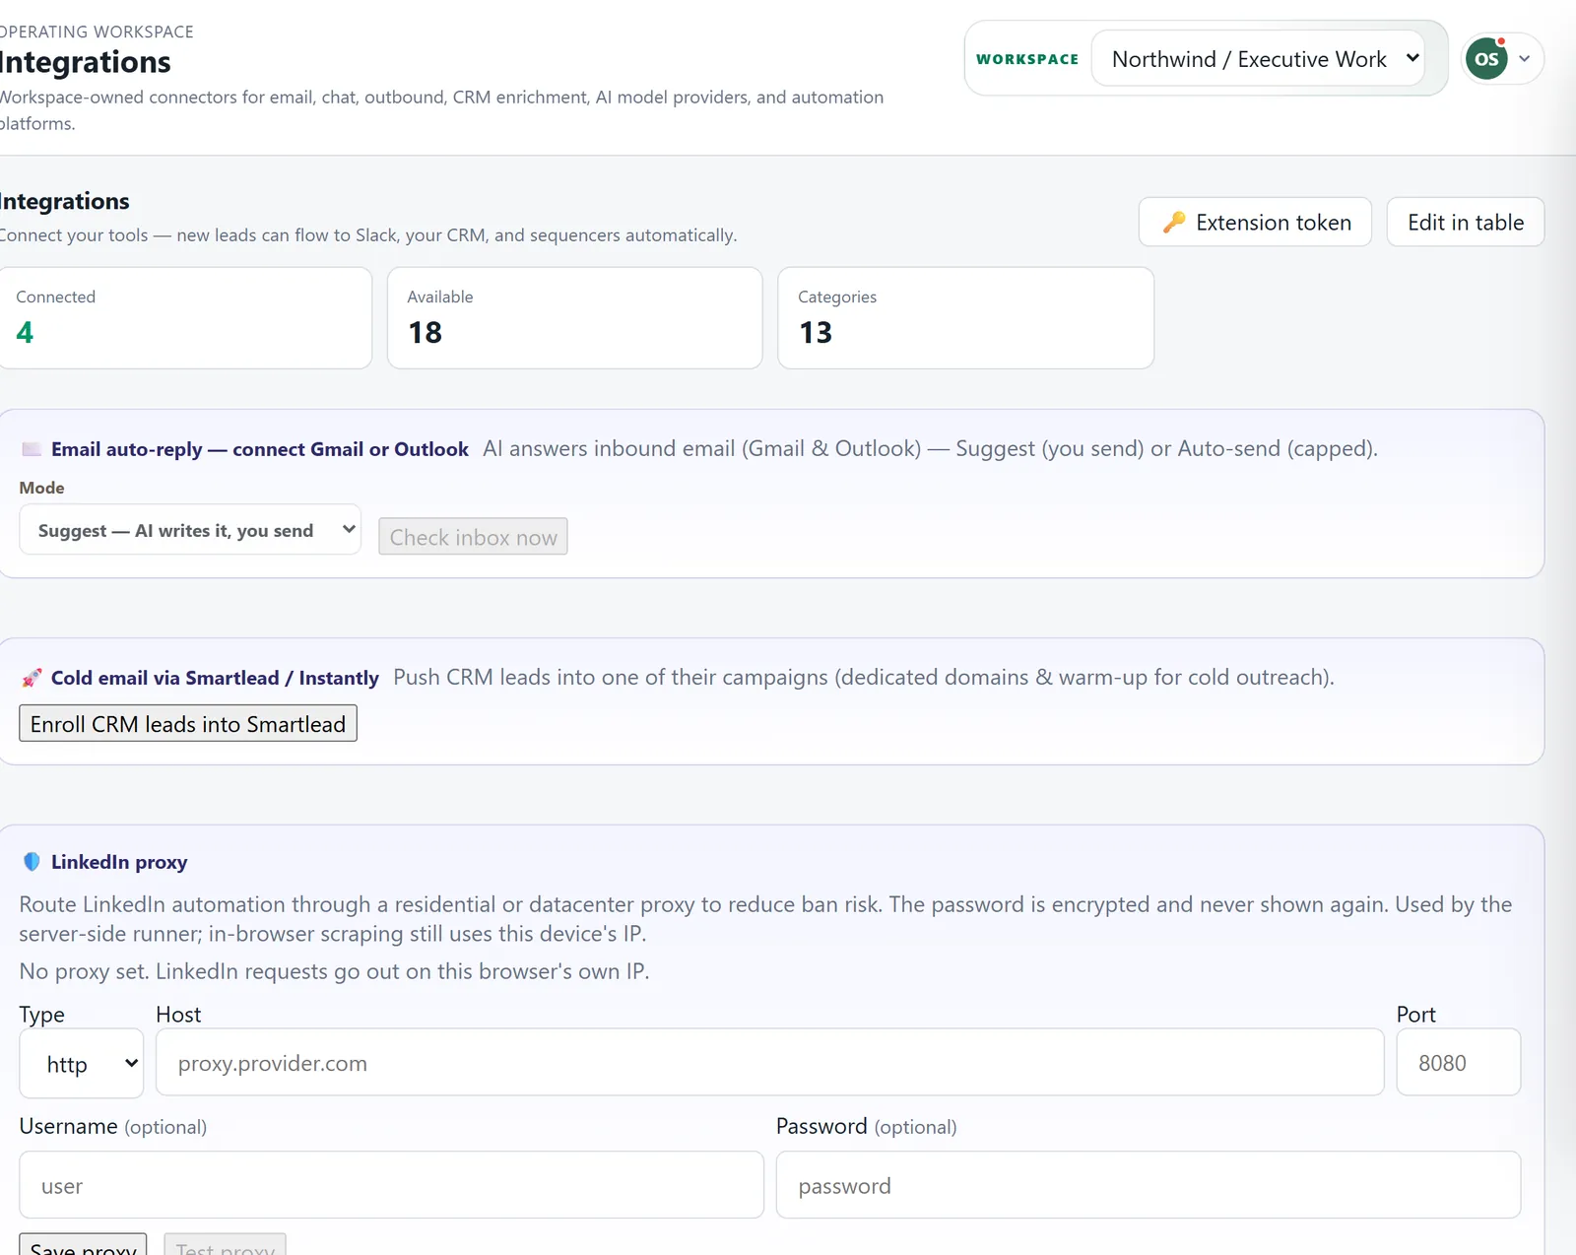This screenshot has height=1255, width=1576.
Task: Click the Cold email via Smartlead / Instantly heading
Action: coord(215,678)
